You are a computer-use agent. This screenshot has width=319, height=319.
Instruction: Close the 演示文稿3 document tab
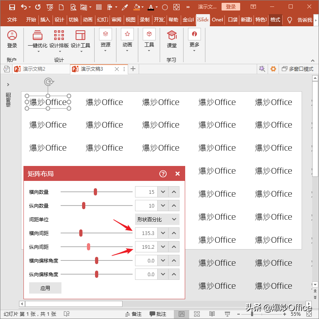click(117, 69)
